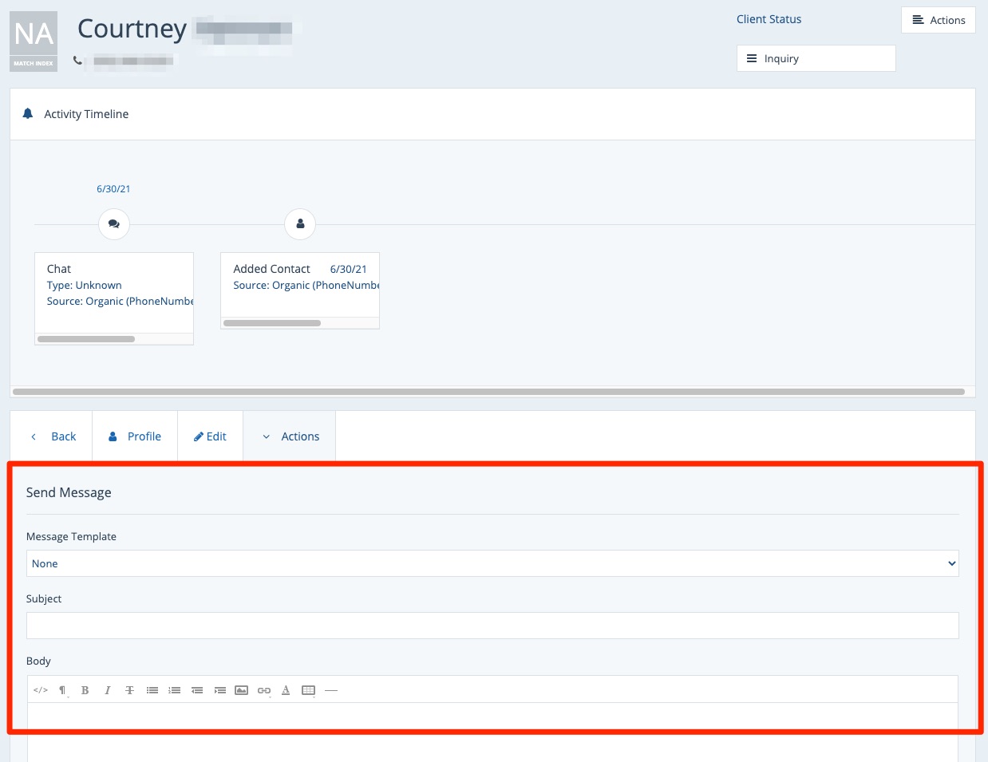
Task: Open the Message Template dropdown
Action: tap(492, 563)
